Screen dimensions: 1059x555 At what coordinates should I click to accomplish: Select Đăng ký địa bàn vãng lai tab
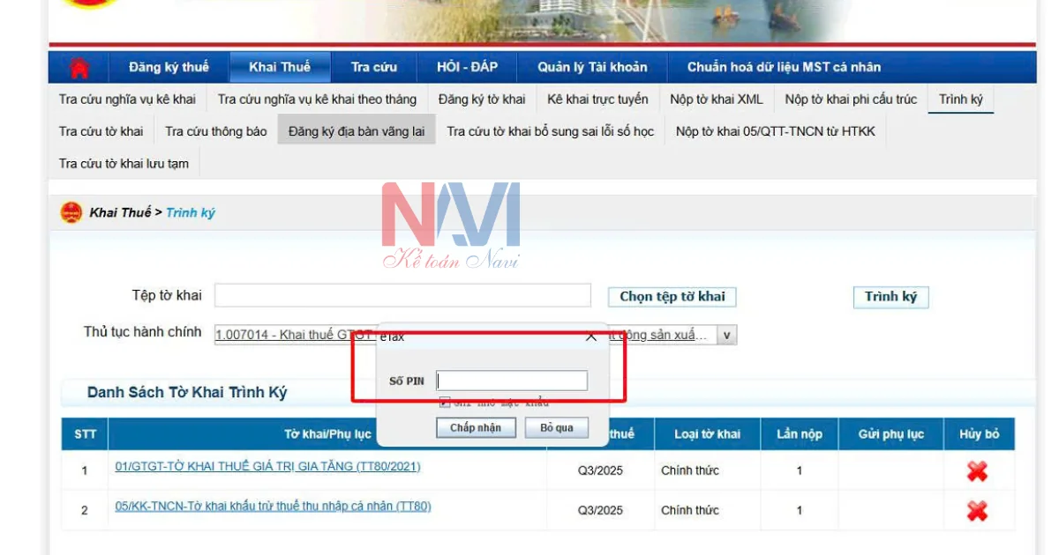pyautogui.click(x=356, y=131)
